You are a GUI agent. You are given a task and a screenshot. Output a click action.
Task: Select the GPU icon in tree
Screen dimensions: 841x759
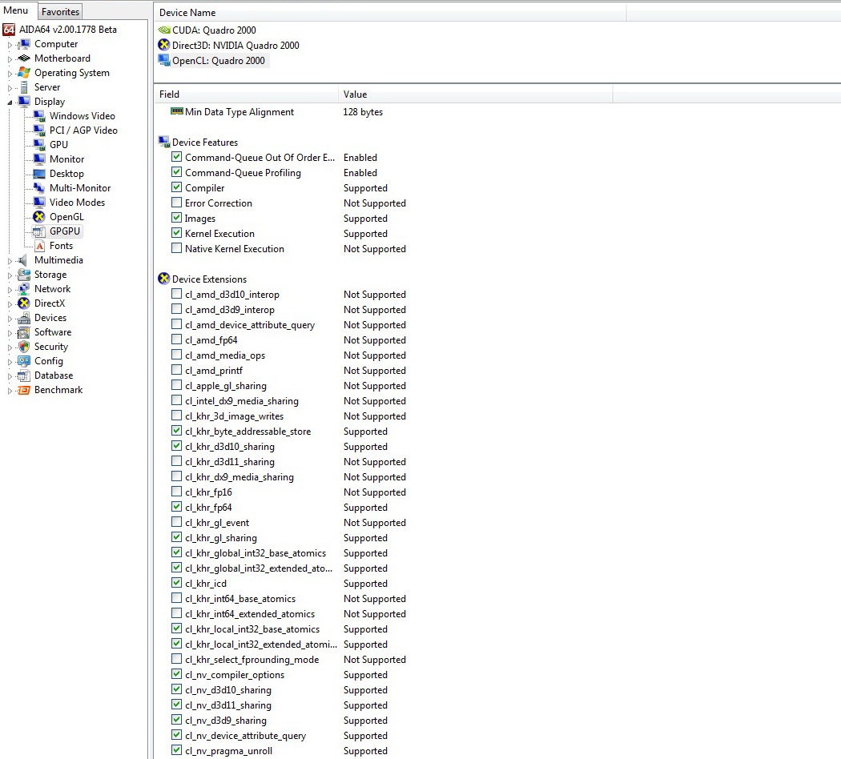click(39, 145)
